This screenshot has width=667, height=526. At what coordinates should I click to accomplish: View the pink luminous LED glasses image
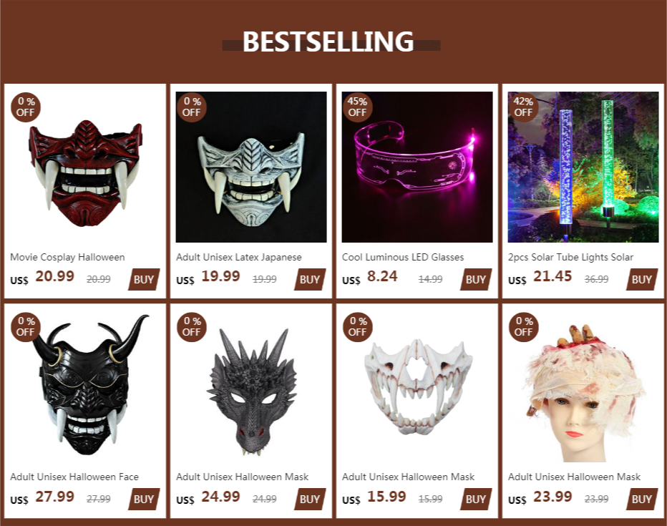[417, 167]
